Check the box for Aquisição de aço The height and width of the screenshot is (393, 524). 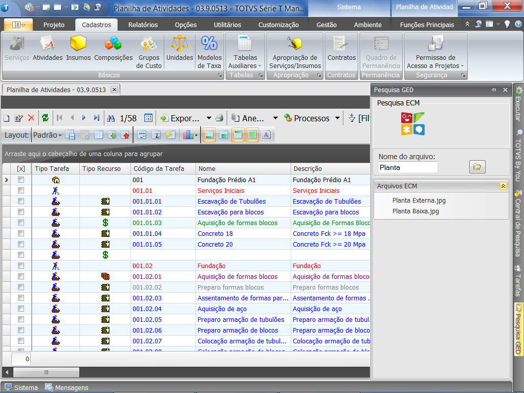tap(20, 309)
